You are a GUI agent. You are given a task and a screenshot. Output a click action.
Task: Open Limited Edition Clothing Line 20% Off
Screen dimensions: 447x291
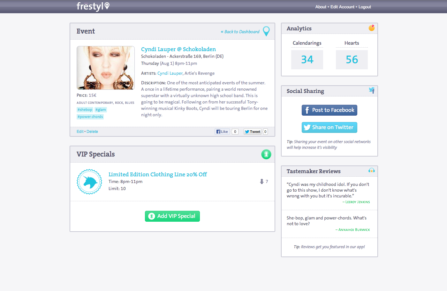pos(158,174)
